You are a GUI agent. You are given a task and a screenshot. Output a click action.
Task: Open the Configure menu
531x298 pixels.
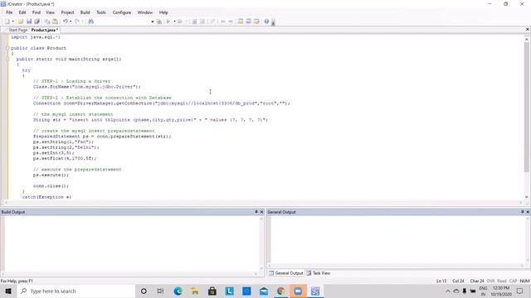tap(122, 12)
